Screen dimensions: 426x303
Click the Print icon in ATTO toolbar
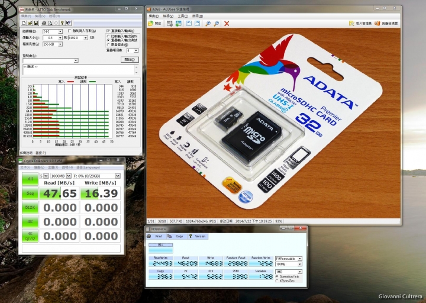pos(44,23)
